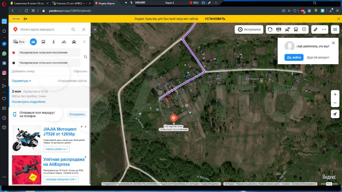
Task: Click 'Да, войти' login button
Action: [x=294, y=57]
